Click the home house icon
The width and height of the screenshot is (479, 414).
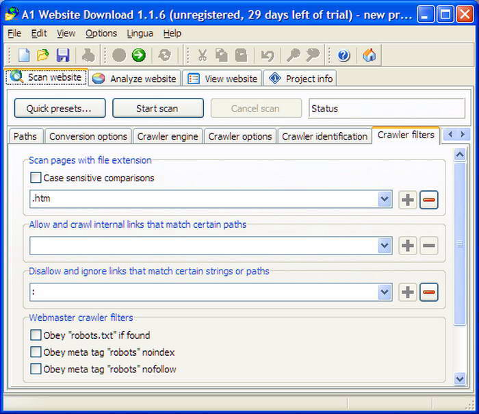click(370, 55)
